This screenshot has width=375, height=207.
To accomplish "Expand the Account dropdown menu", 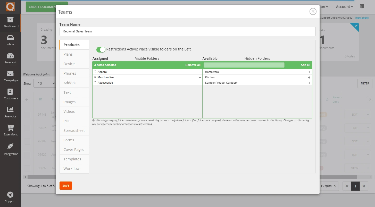I will coord(344,7).
